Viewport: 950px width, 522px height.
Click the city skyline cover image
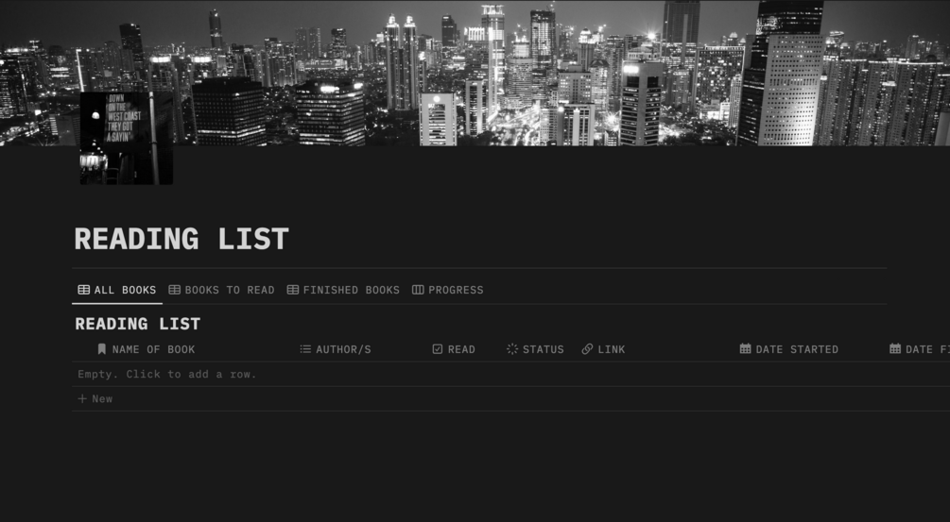[475, 73]
